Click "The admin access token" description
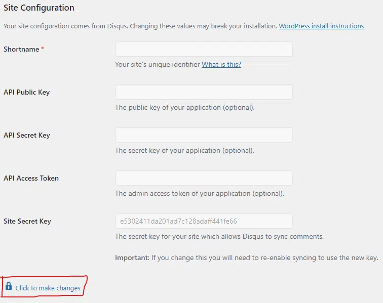 (200, 193)
